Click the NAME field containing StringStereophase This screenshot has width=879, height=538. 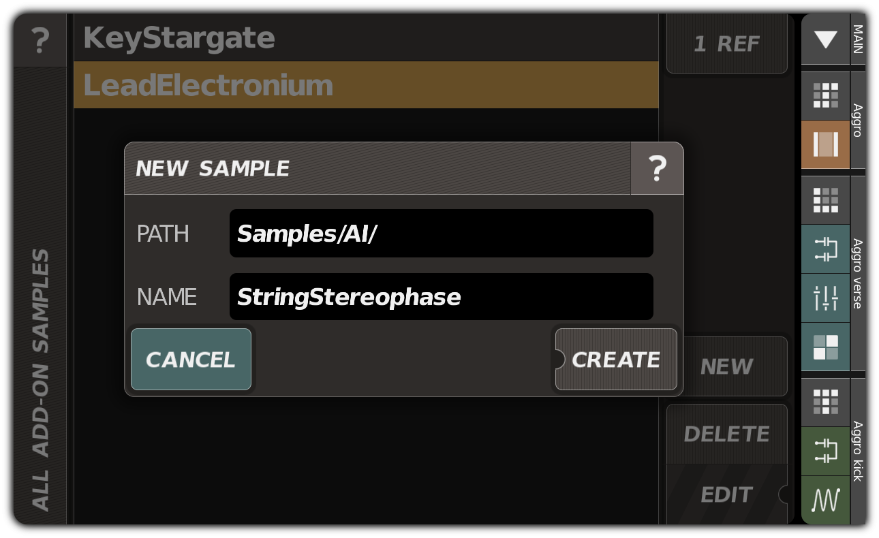click(441, 296)
